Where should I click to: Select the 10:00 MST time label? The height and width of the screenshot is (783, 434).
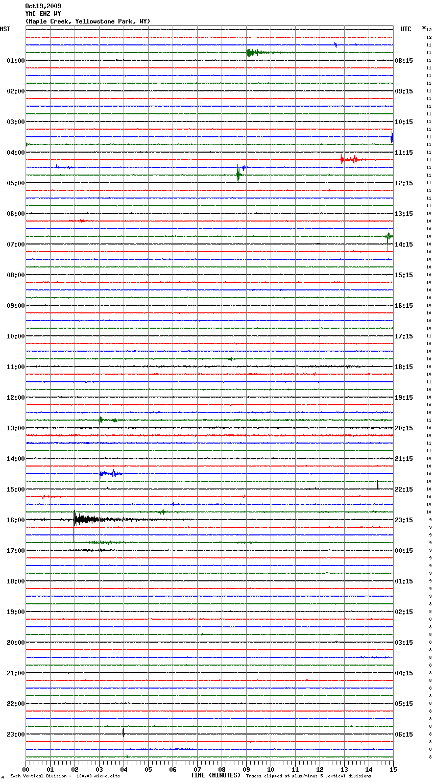[15, 336]
